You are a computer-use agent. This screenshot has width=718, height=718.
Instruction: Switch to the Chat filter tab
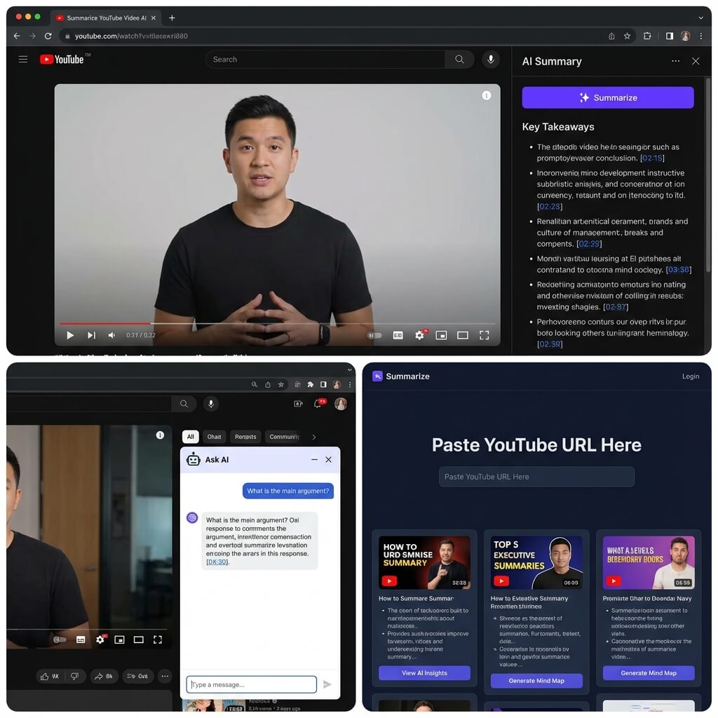214,436
